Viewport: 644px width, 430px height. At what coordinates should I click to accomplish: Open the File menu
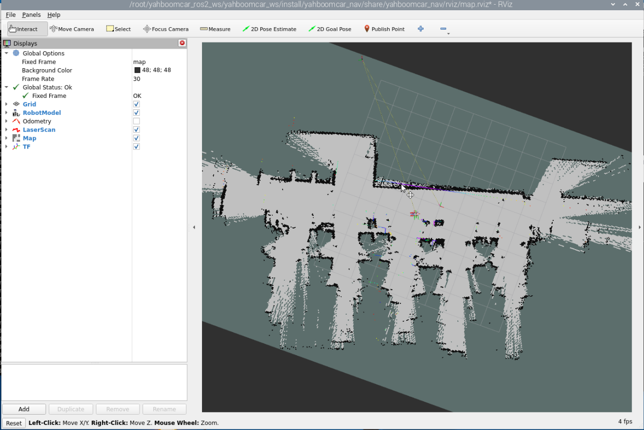[10, 15]
